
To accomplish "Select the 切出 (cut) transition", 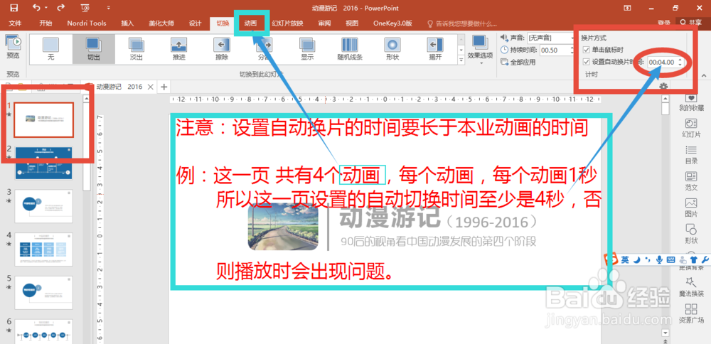I will point(93,48).
